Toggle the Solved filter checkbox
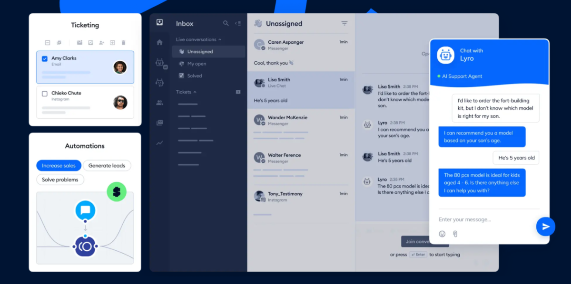The height and width of the screenshot is (284, 571). coord(181,76)
